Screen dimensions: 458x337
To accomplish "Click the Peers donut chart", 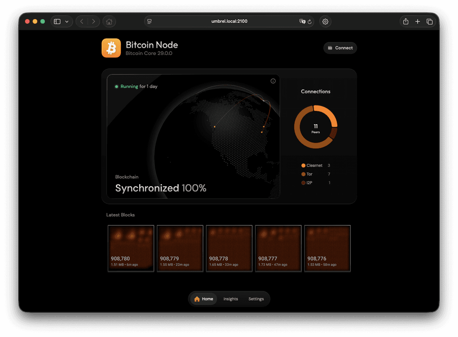I will click(315, 126).
